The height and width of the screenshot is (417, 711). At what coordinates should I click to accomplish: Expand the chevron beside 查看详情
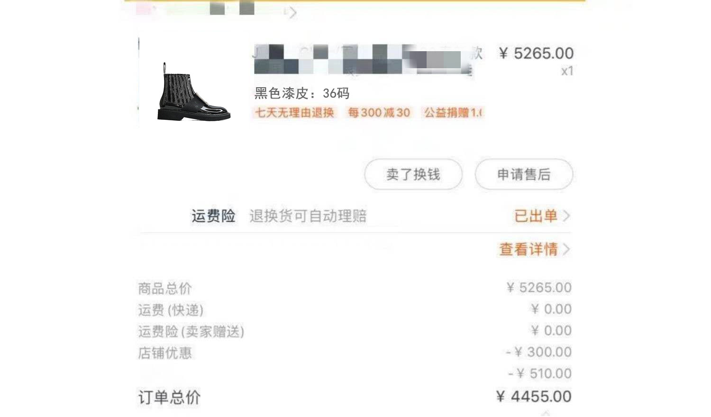click(x=566, y=249)
